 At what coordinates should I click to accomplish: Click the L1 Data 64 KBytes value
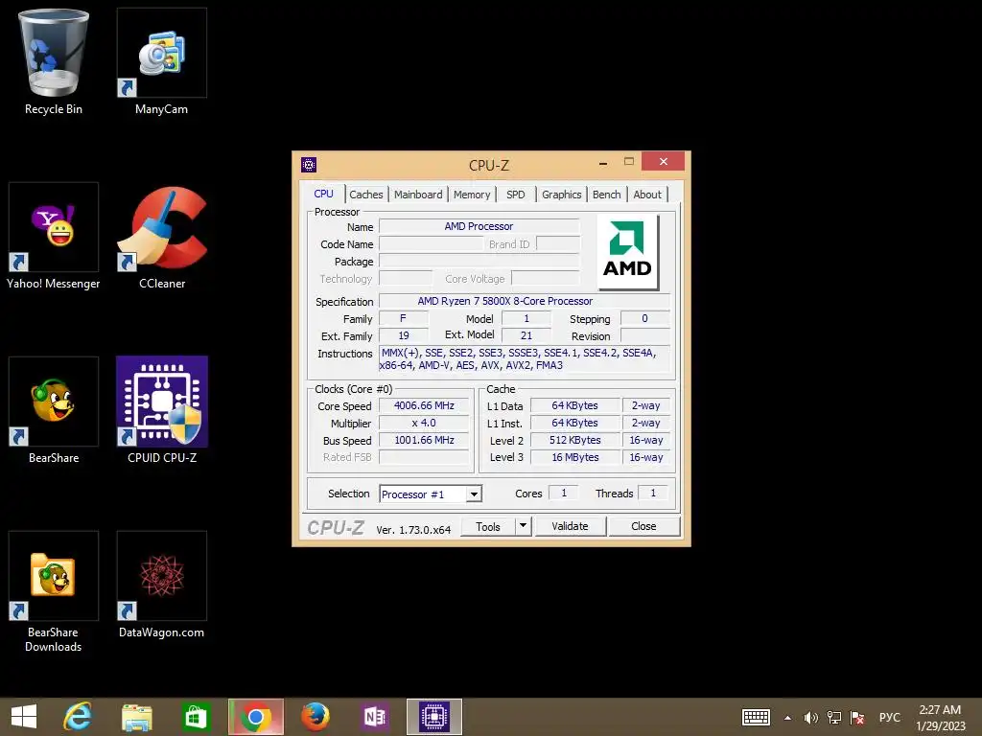[575, 405]
